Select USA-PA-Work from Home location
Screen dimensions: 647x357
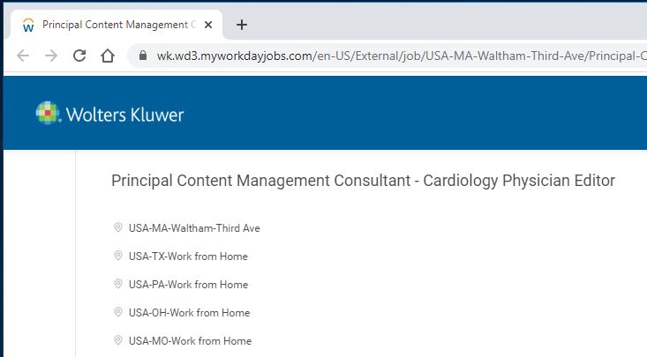coord(188,285)
